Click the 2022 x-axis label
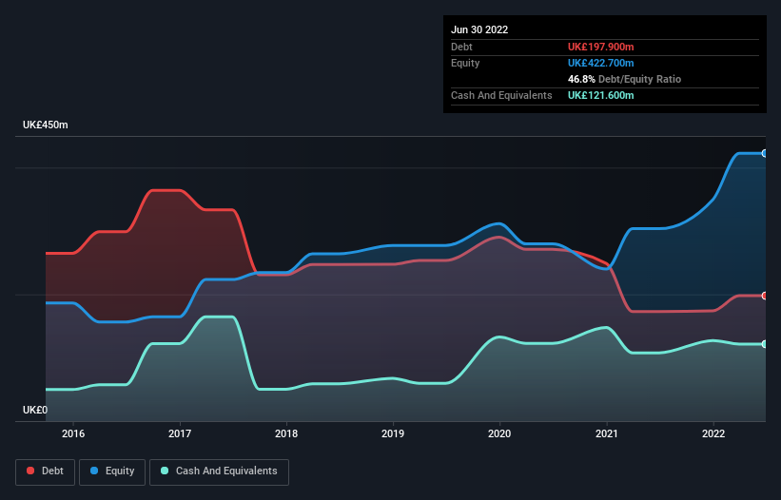781x500 pixels. coord(713,433)
